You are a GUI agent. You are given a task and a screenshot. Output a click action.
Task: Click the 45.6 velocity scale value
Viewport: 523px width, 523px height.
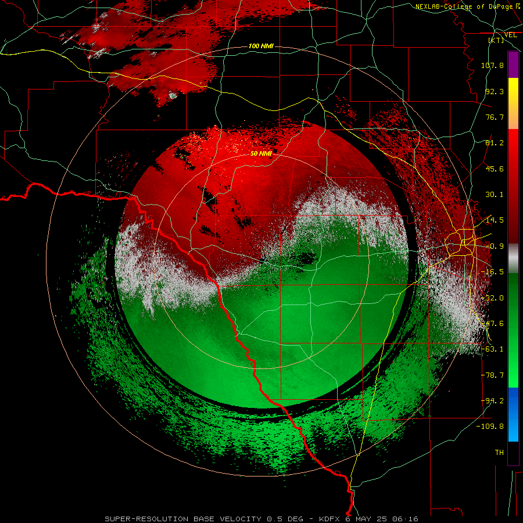coord(495,169)
